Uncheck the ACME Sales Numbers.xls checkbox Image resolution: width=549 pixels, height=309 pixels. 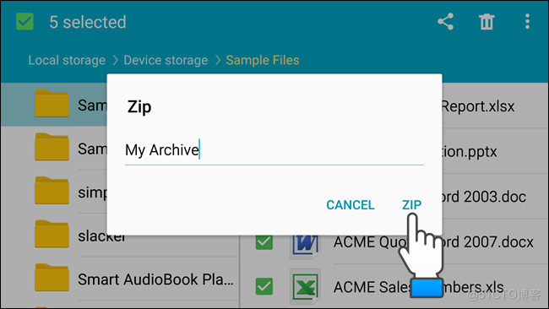264,287
